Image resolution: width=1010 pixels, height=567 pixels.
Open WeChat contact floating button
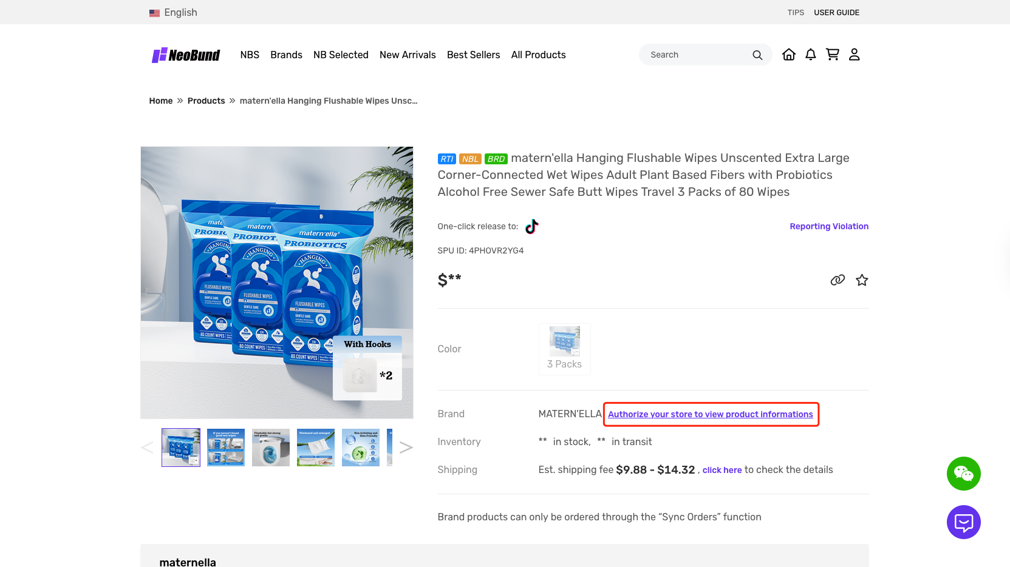tap(964, 474)
